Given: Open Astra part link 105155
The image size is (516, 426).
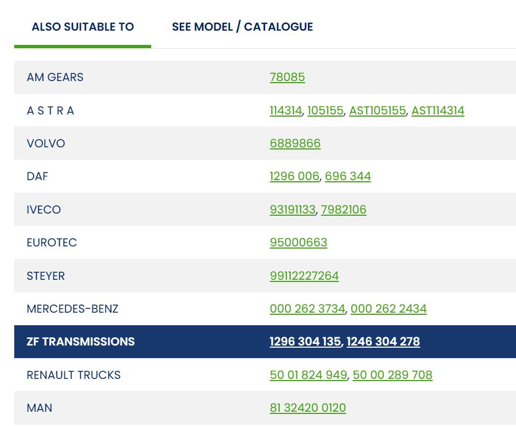Looking at the screenshot, I should coord(325,111).
